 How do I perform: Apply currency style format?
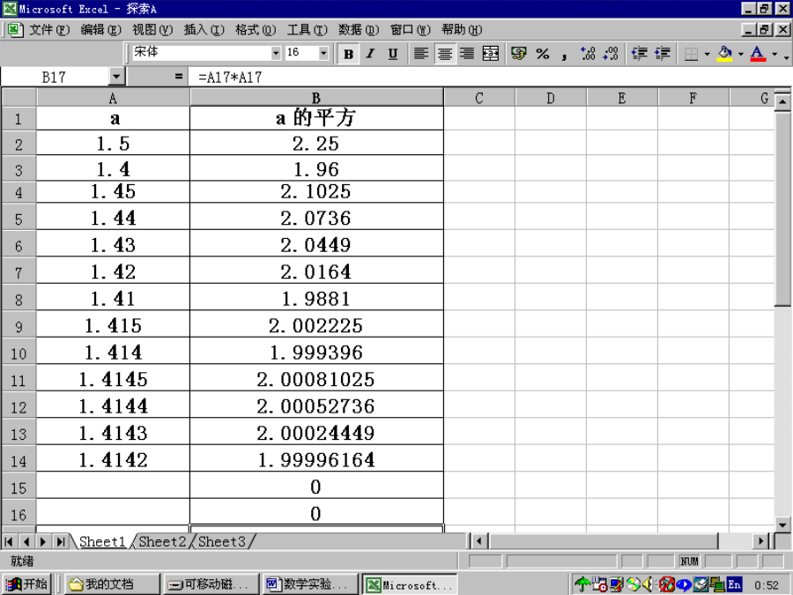click(518, 54)
